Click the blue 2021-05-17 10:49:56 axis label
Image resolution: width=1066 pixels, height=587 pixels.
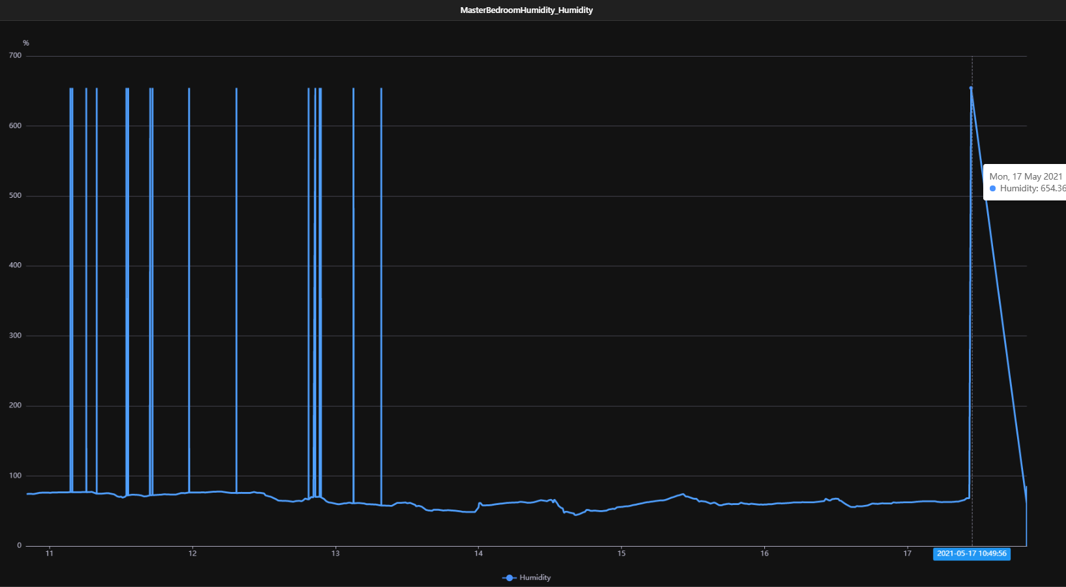[972, 554]
